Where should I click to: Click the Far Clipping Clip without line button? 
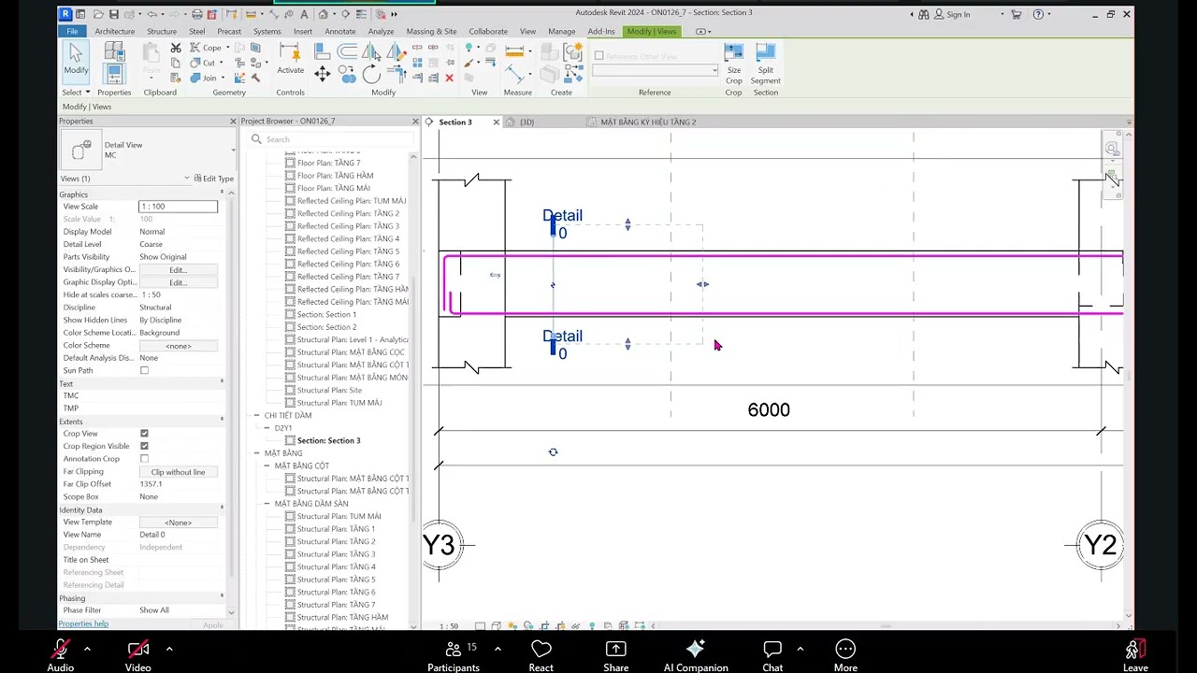tap(178, 472)
